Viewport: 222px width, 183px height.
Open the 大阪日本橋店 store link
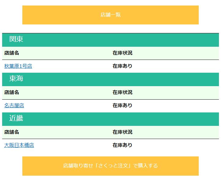click(x=19, y=145)
